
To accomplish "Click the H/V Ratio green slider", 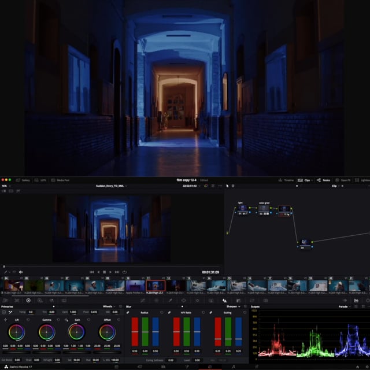I will pyautogui.click(x=186, y=332).
